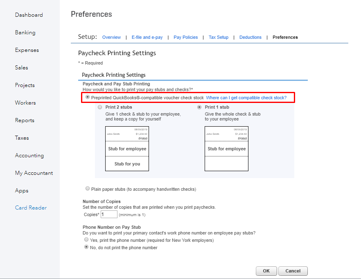Click the Print 2 stubs preview image

click(127, 148)
